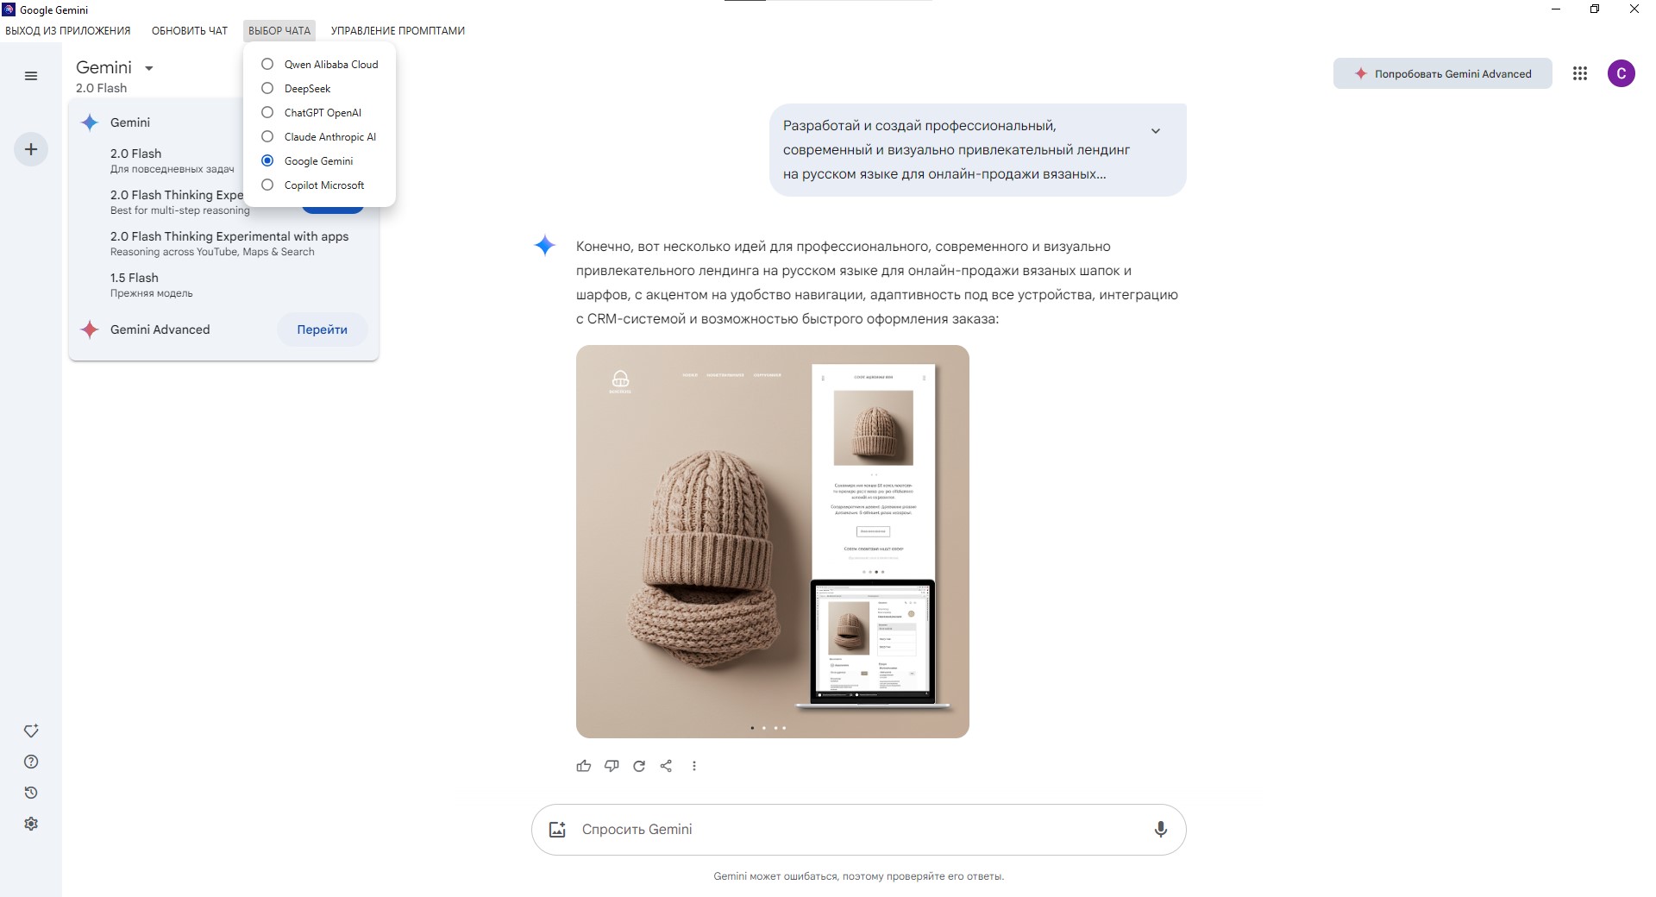
Task: Click the thumbs down icon on response
Action: click(612, 766)
